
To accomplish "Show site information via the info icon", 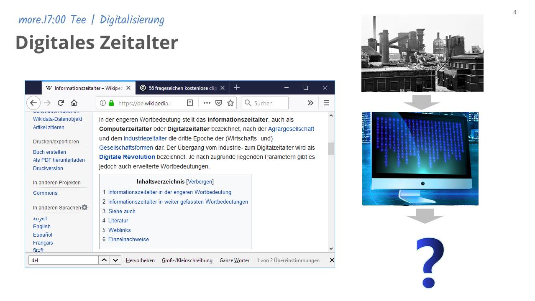I will coord(103,103).
